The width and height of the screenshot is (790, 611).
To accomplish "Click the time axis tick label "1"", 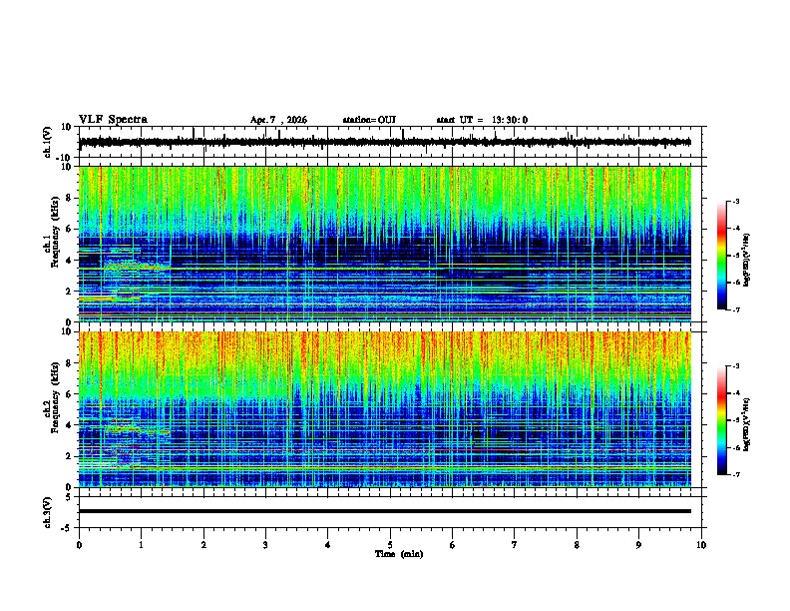I will pos(141,545).
